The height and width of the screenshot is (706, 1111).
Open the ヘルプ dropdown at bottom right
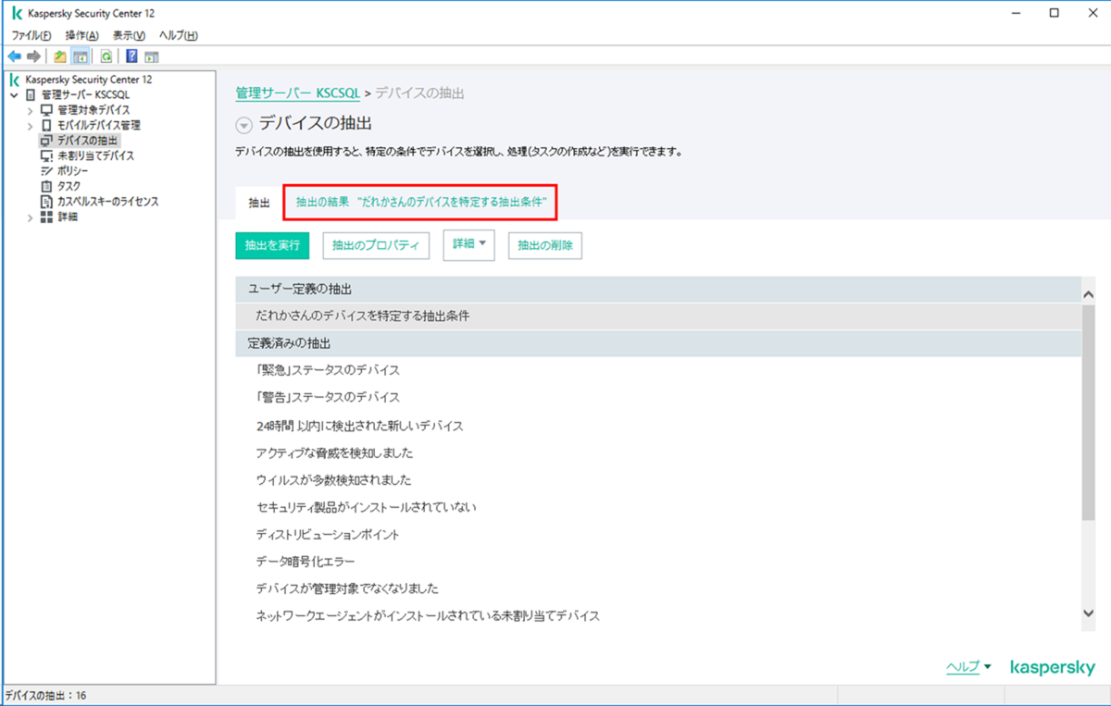click(968, 667)
